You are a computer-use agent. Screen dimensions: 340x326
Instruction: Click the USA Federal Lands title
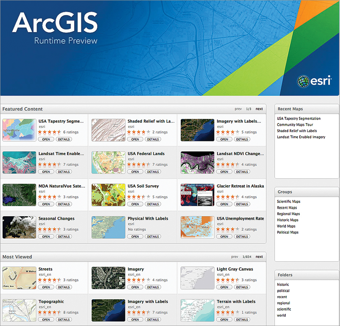click(x=146, y=154)
